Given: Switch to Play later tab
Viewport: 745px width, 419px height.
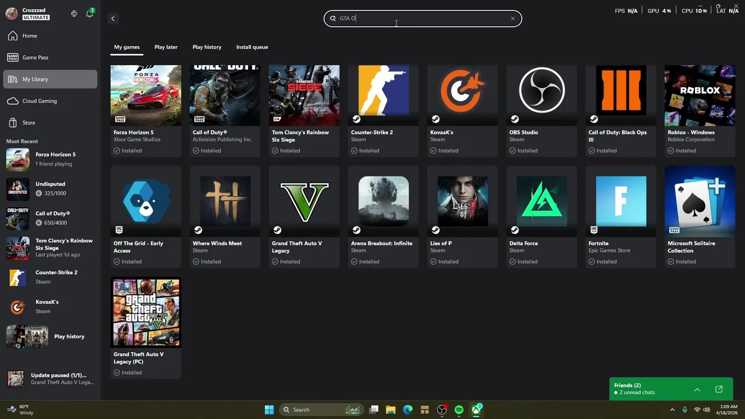Looking at the screenshot, I should [166, 47].
